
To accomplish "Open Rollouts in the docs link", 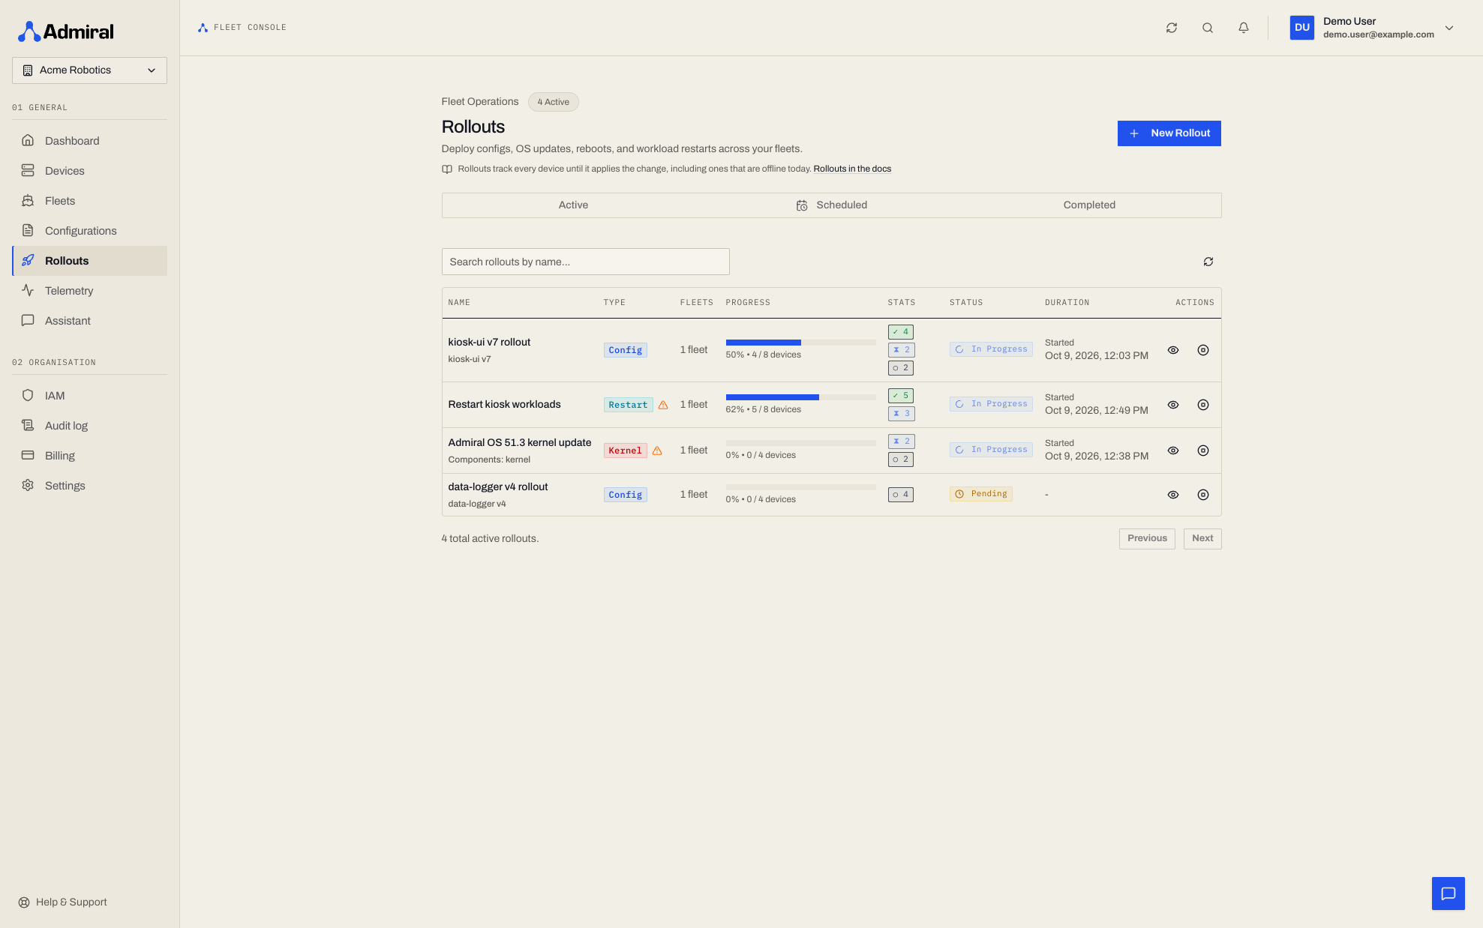I will click(x=852, y=169).
